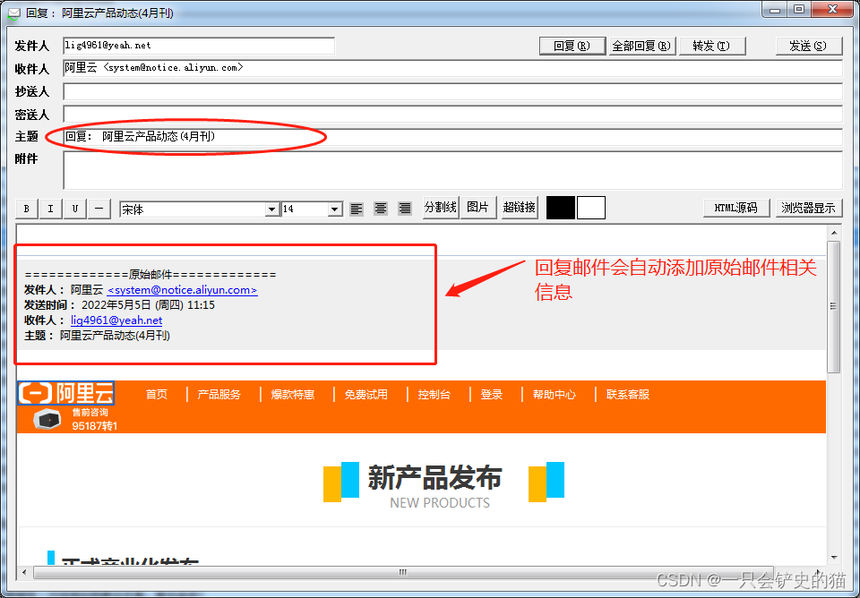This screenshot has height=598, width=860.
Task: Insert an image via 图片 button
Action: tap(477, 207)
